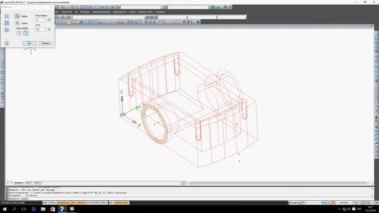
Task: Open the Зависимости menu
Action: [120, 12]
